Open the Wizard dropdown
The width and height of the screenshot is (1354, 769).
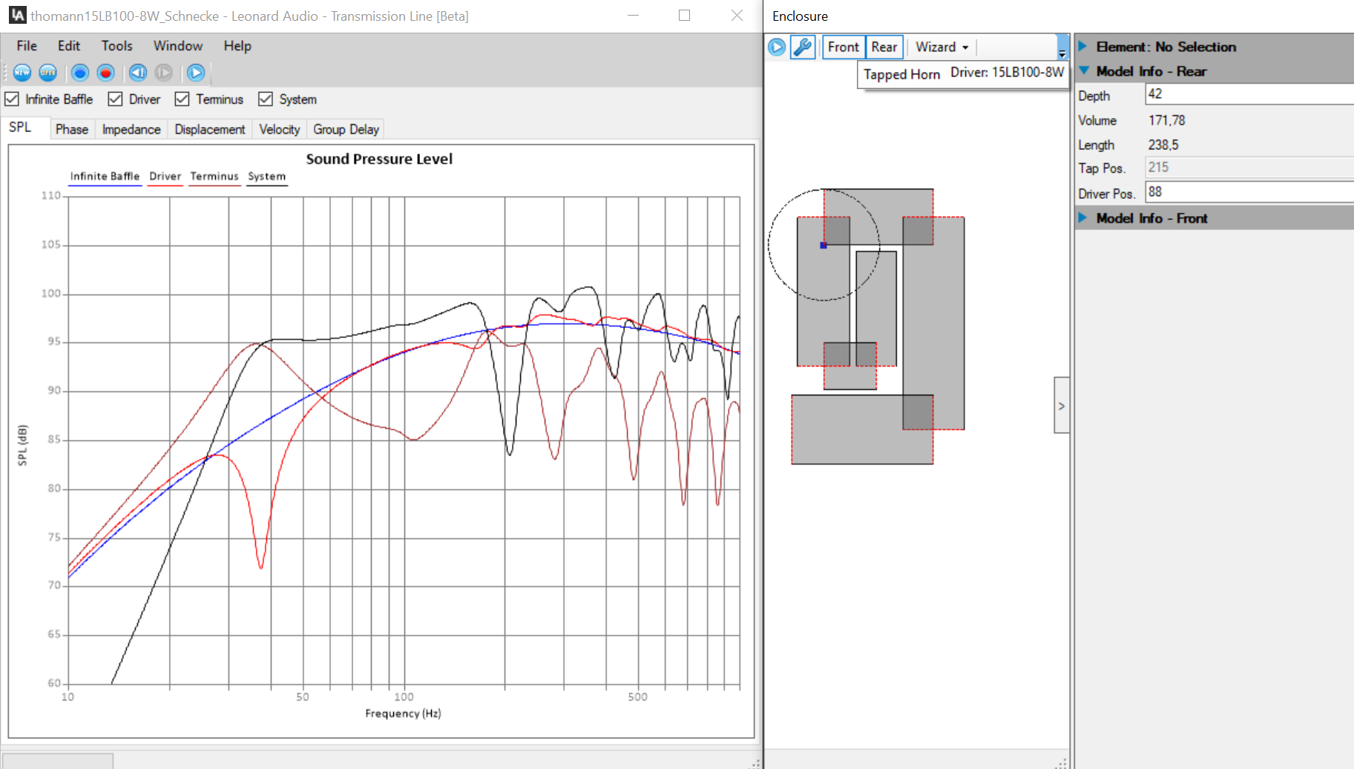click(942, 47)
